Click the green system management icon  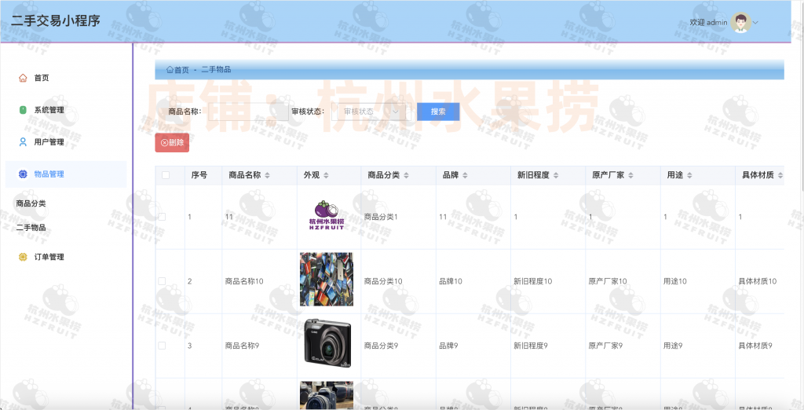click(23, 110)
